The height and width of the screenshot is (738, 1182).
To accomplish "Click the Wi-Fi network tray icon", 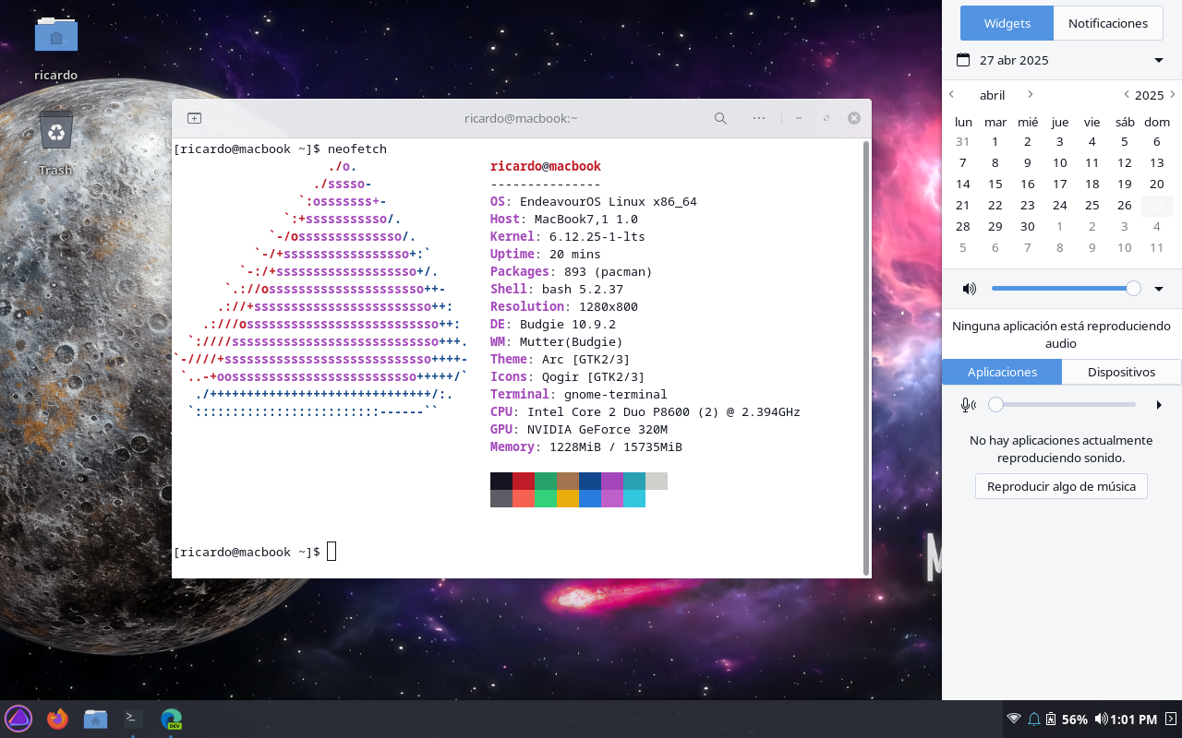I will [1013, 719].
